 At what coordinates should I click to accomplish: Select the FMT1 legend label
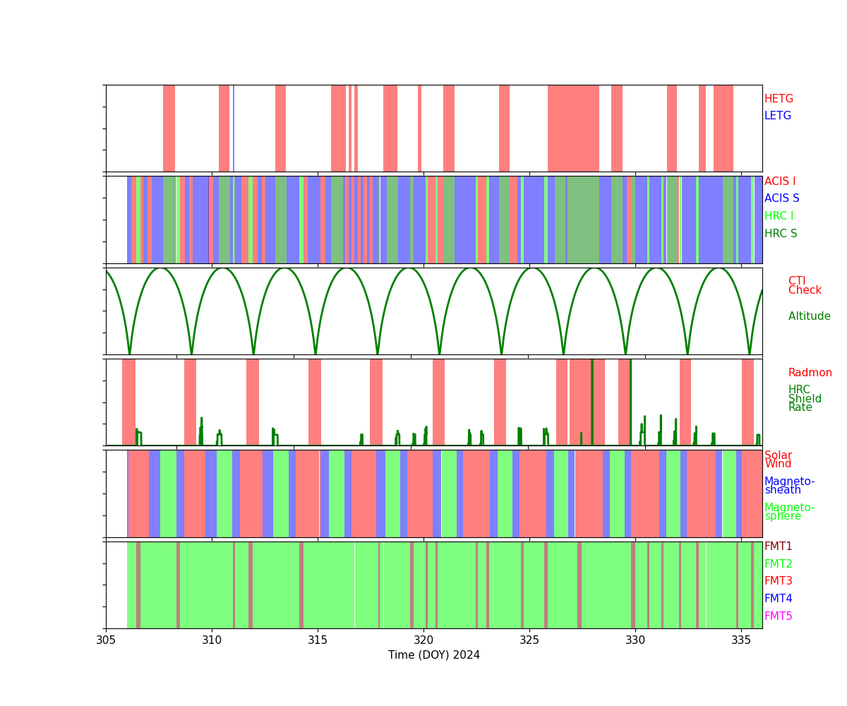778,546
